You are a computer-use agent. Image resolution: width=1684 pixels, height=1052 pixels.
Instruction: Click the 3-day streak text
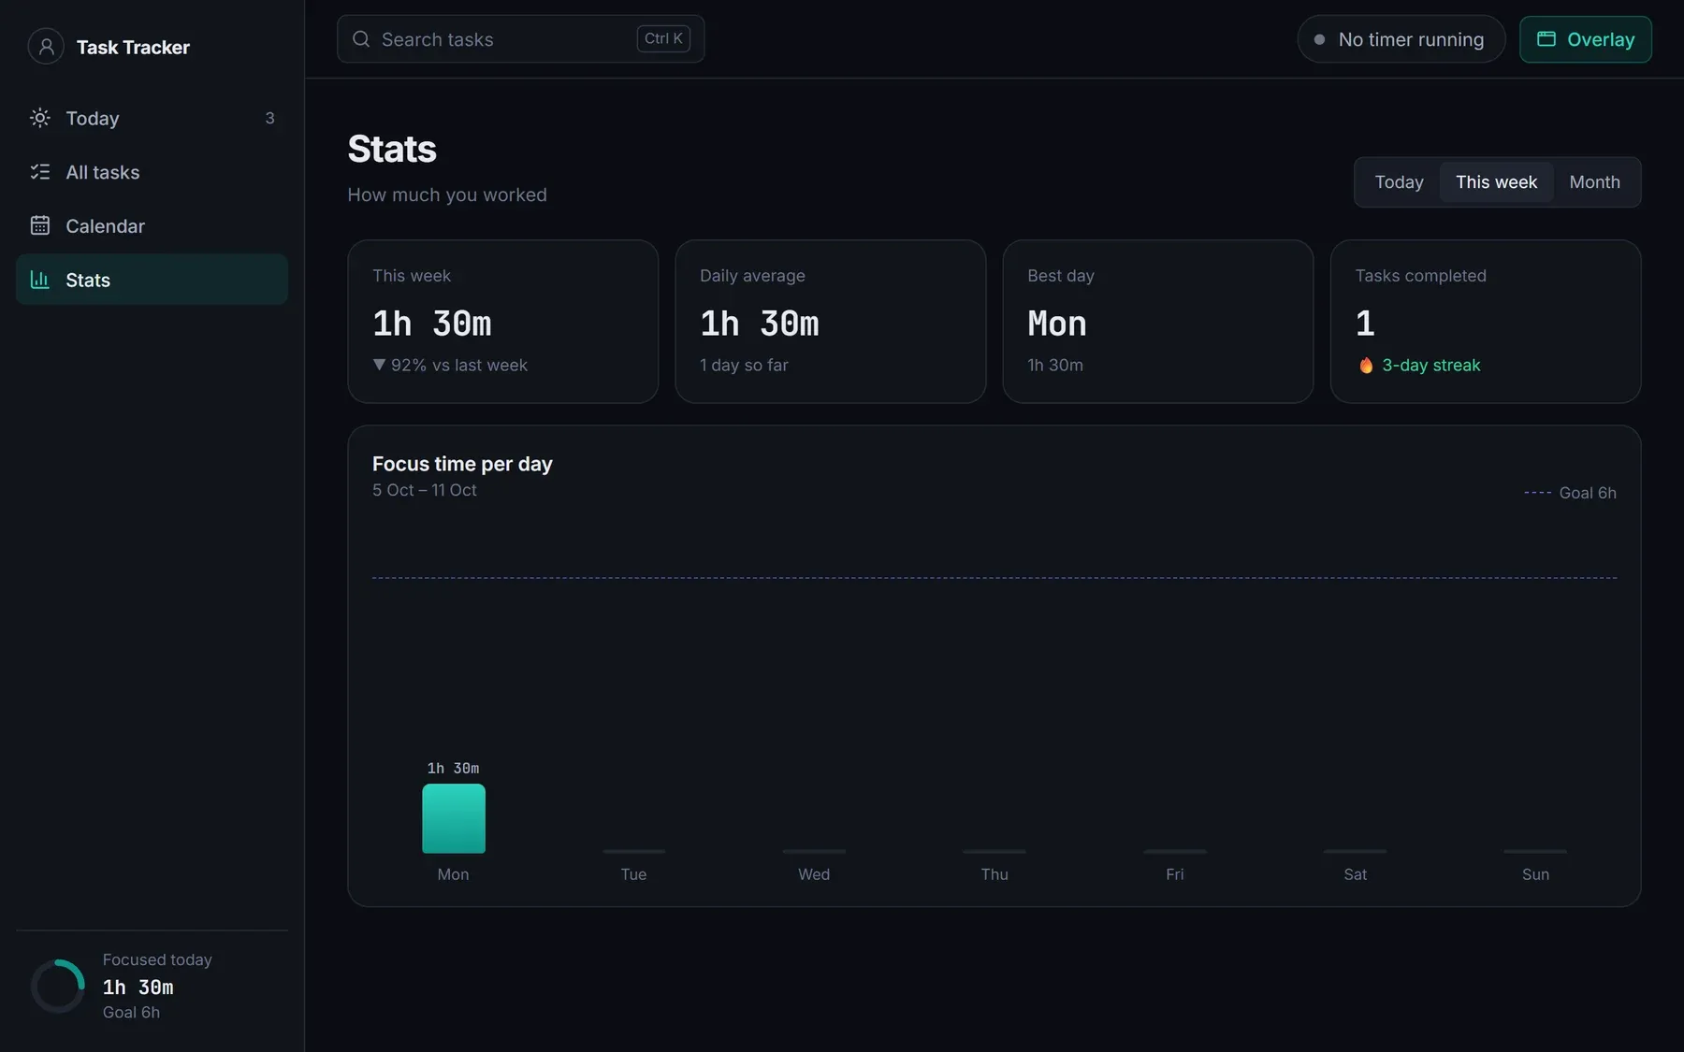click(1430, 365)
